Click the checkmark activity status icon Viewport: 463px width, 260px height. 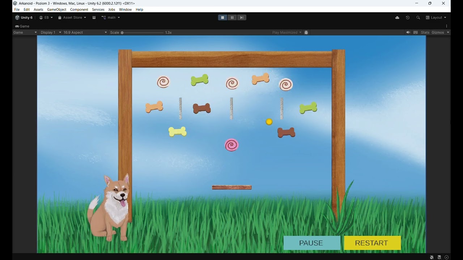447,257
